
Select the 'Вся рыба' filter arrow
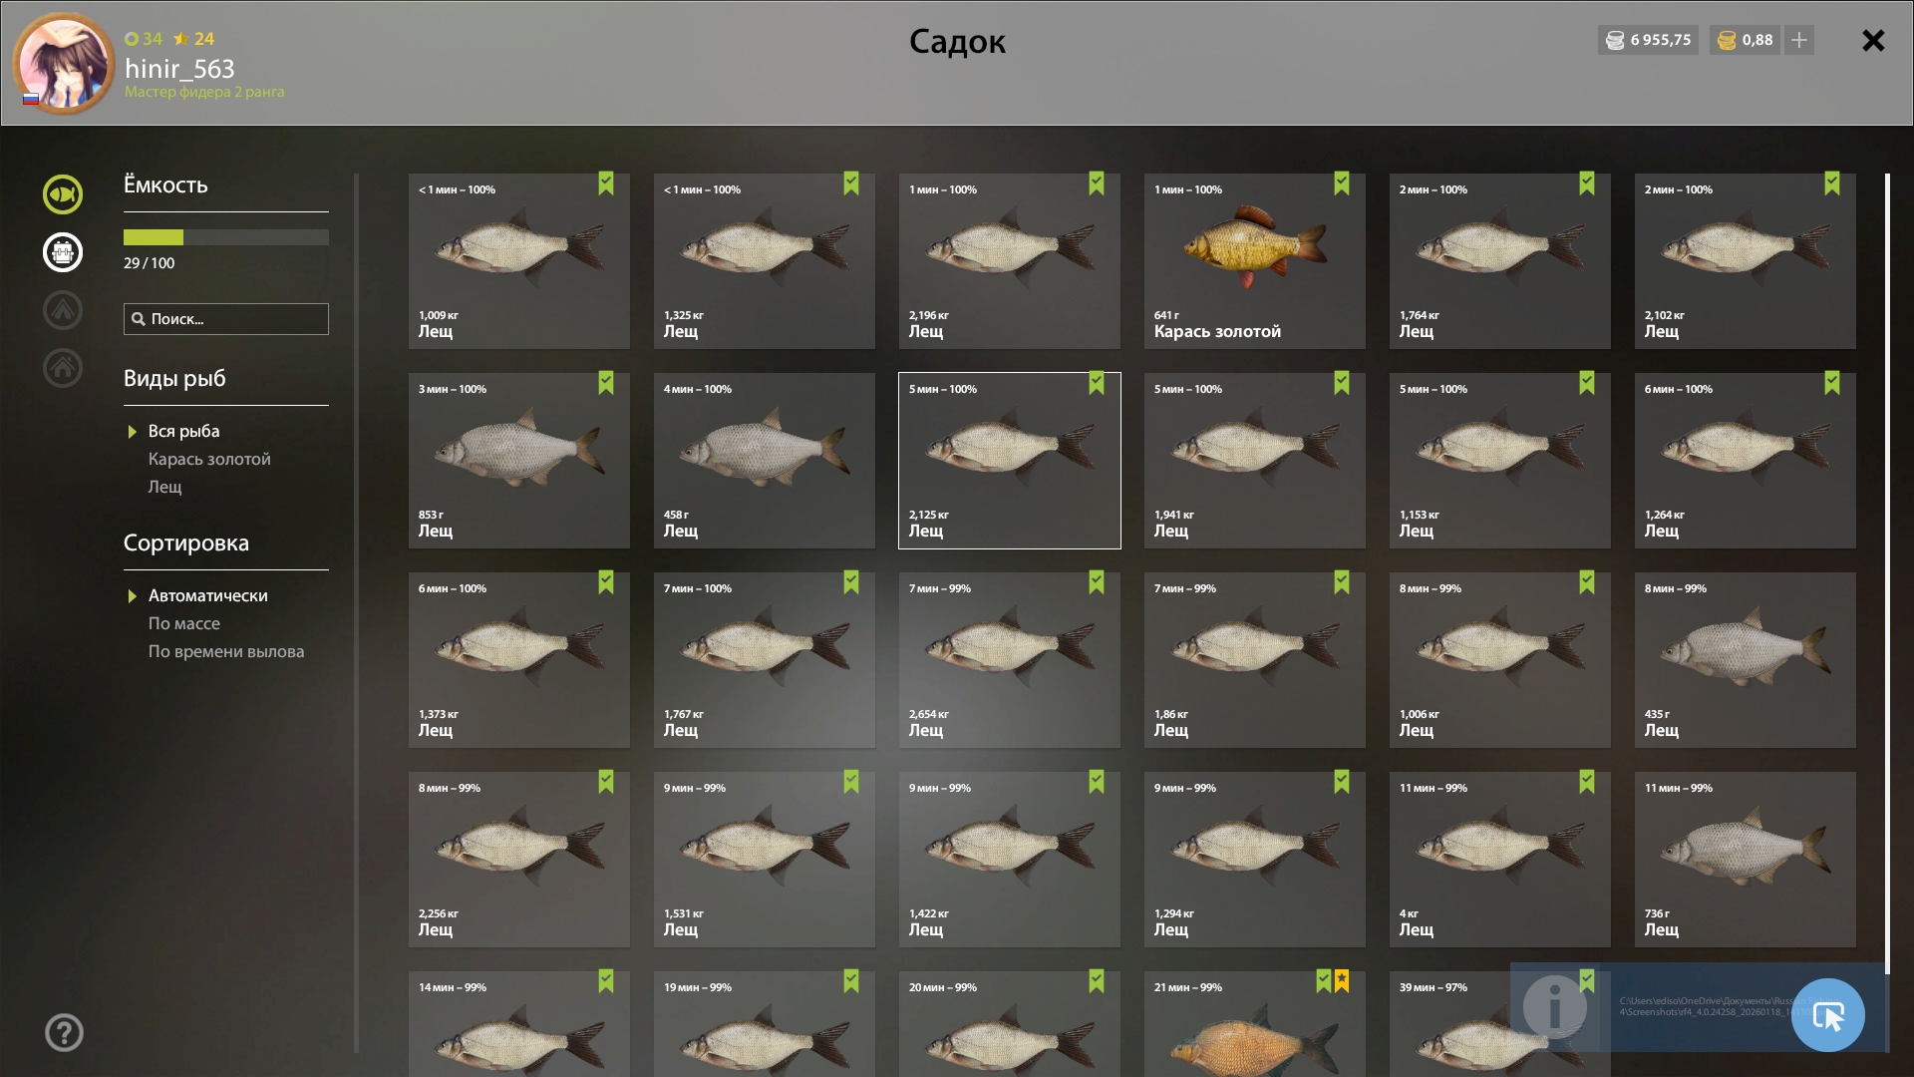point(133,432)
